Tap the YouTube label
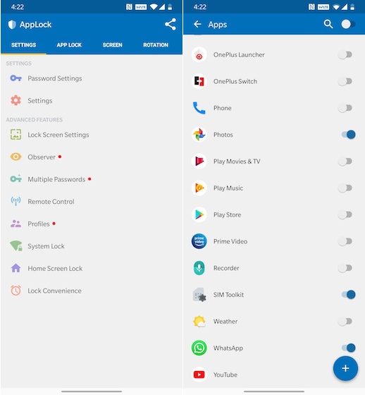This screenshot has width=365, height=395. (x=225, y=375)
